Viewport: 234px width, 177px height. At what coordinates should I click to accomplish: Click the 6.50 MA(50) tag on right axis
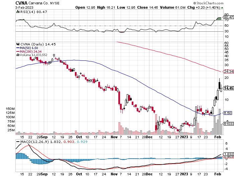tap(227, 113)
